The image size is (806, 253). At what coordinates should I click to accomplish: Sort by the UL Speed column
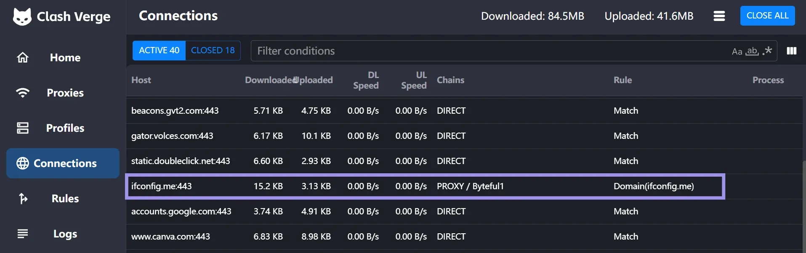[414, 80]
